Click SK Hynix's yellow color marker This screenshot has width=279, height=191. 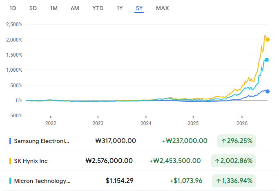pos(10,161)
